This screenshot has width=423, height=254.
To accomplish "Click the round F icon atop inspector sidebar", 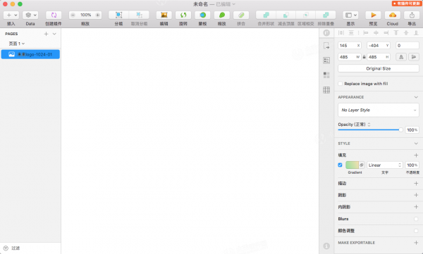I will pyautogui.click(x=326, y=33).
